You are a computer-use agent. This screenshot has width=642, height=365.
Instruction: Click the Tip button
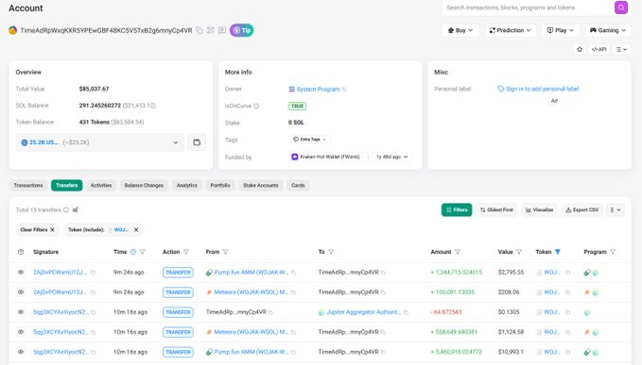[241, 30]
